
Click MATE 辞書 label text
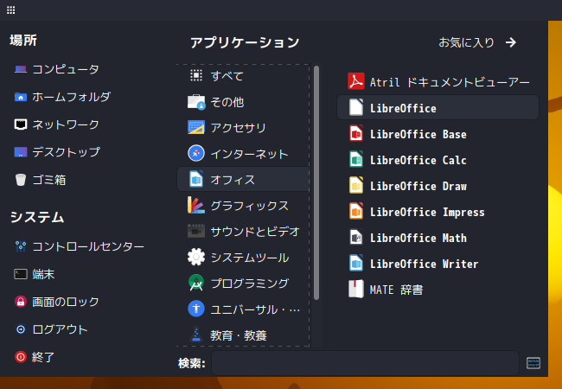click(396, 290)
